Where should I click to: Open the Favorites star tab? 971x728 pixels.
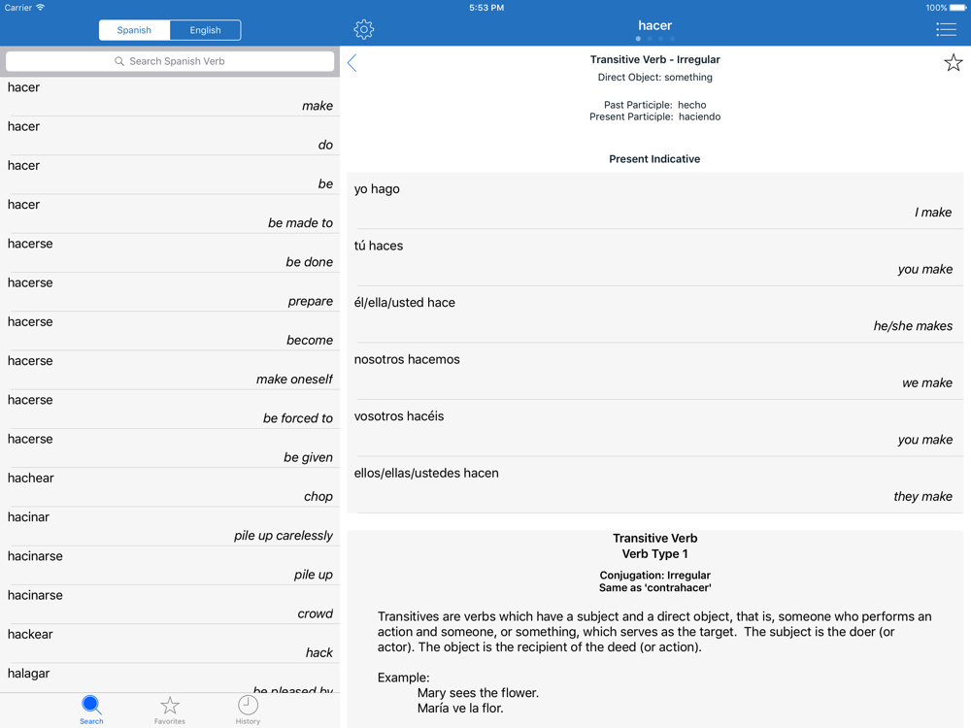coord(170,709)
